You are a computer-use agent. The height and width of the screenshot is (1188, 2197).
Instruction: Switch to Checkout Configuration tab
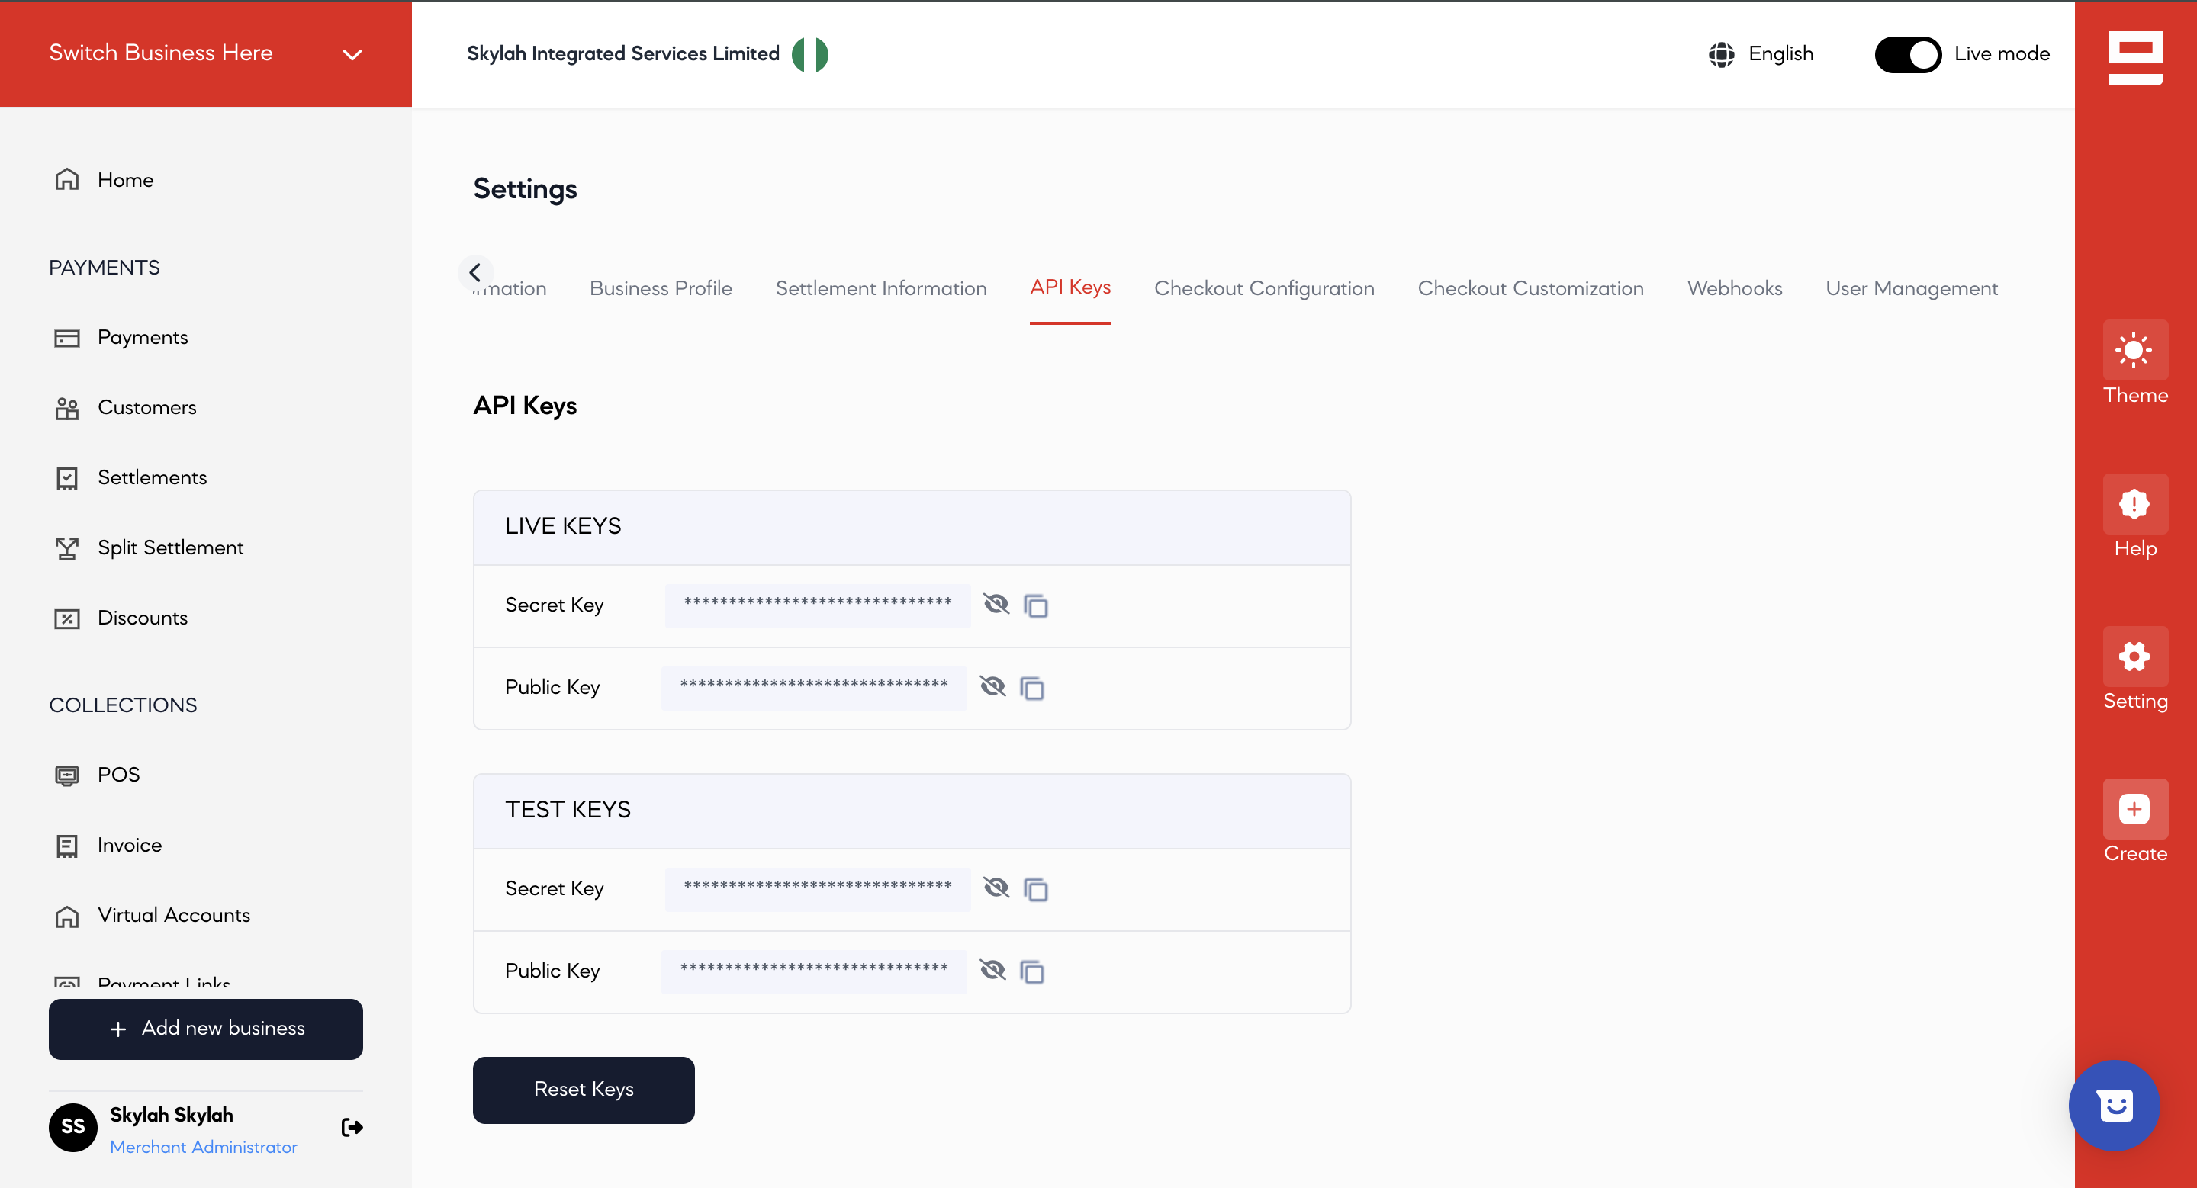[x=1264, y=288]
